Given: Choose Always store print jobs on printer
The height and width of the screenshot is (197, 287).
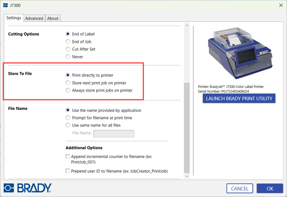Looking at the screenshot, I should pos(68,91).
